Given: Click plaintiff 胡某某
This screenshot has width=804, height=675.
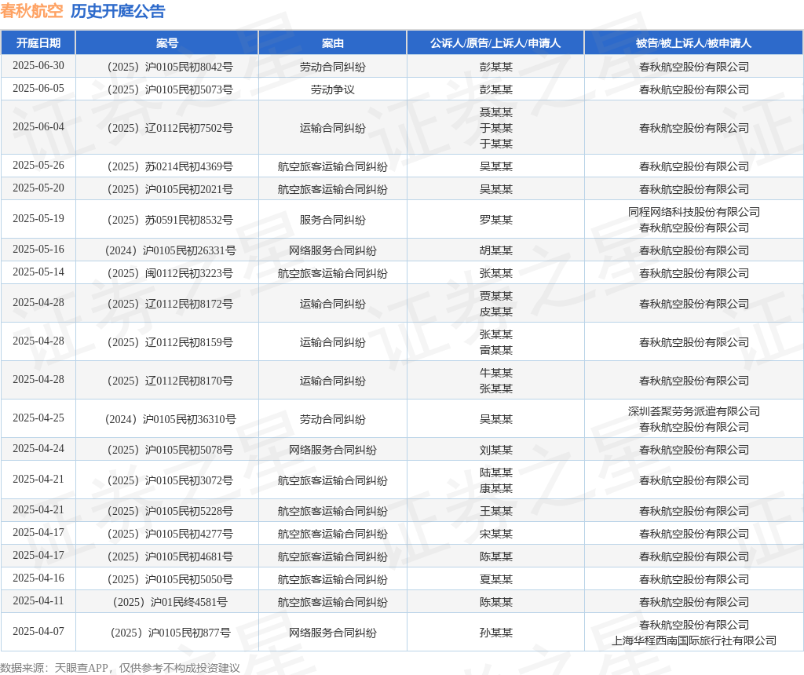Looking at the screenshot, I should point(496,250).
